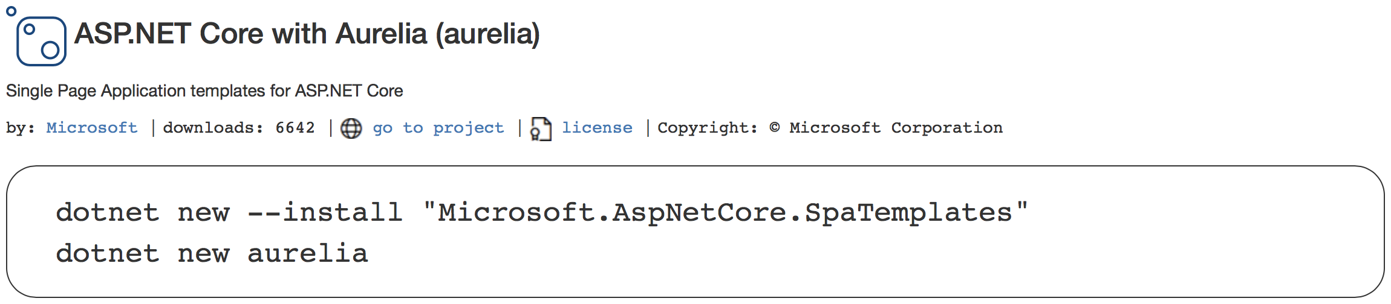Click the dotnet new --install command line
Image resolution: width=1391 pixels, height=304 pixels.
tap(542, 212)
